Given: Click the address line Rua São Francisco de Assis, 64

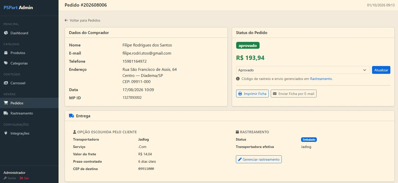Looking at the screenshot, I should [150, 70].
